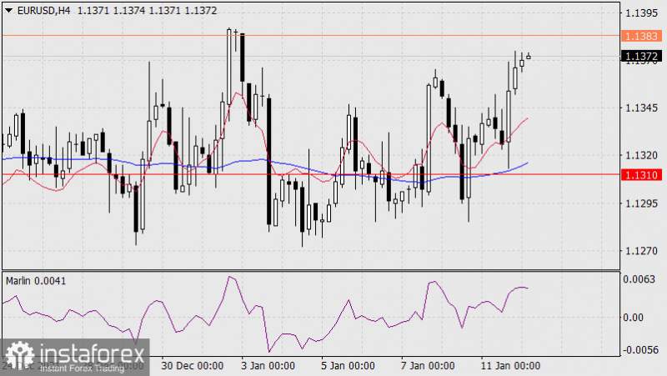This screenshot has width=667, height=376.
Task: Click the 0.00 Marlin scale value
Action: 634,318
